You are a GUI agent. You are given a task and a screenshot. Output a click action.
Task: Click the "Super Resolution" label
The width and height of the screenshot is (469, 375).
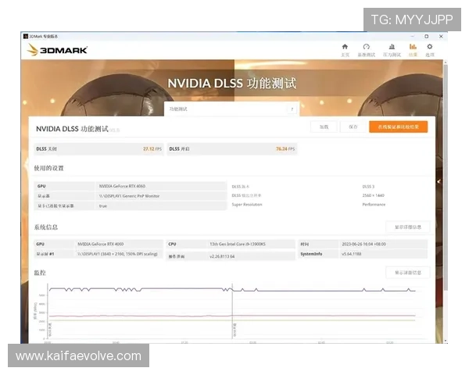tap(247, 205)
